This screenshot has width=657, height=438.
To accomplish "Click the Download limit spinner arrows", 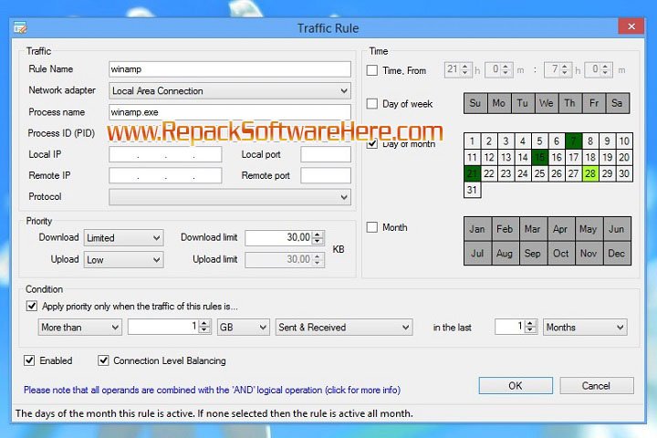I will [318, 237].
